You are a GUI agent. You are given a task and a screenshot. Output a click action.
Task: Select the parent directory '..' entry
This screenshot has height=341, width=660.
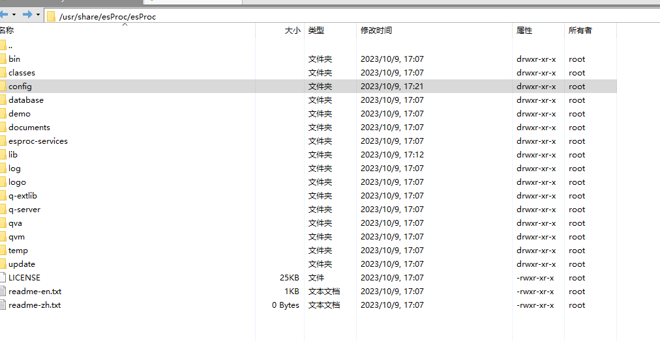[x=10, y=46]
